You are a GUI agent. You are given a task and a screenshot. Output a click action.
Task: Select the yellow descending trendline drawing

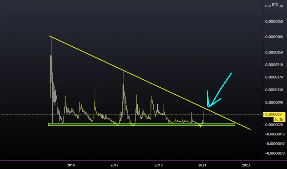point(150,83)
